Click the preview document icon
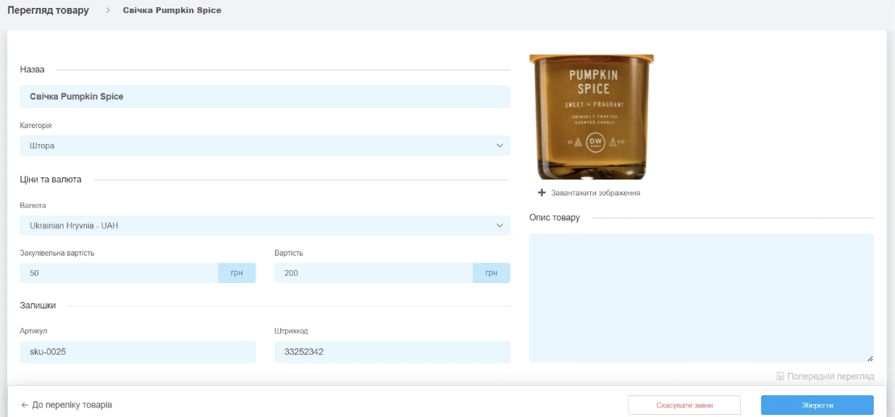This screenshot has height=417, width=895. pos(780,376)
